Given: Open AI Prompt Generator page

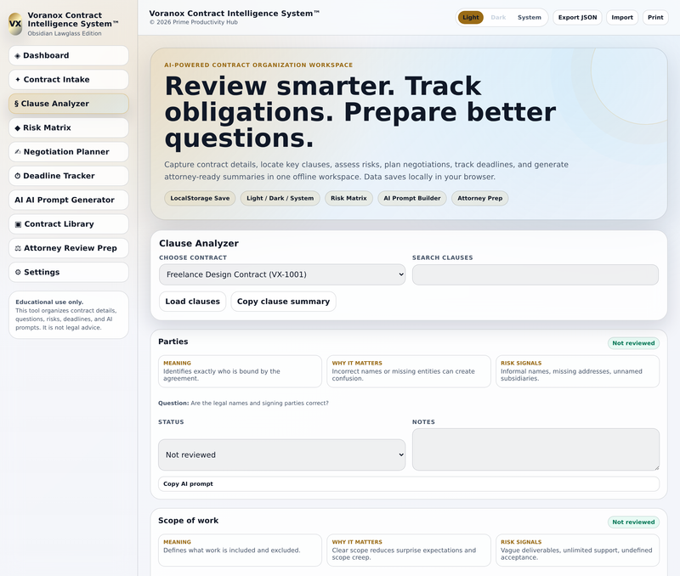Looking at the screenshot, I should coord(69,200).
